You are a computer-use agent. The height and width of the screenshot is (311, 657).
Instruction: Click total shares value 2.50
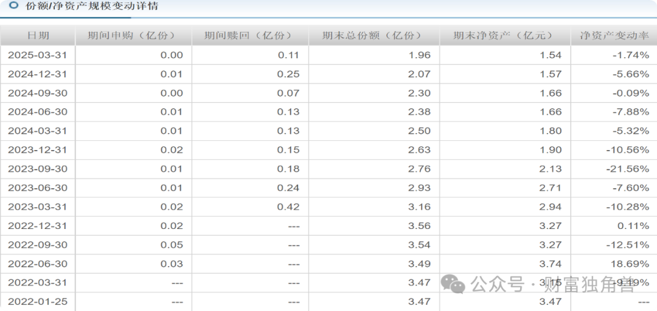pyautogui.click(x=419, y=131)
